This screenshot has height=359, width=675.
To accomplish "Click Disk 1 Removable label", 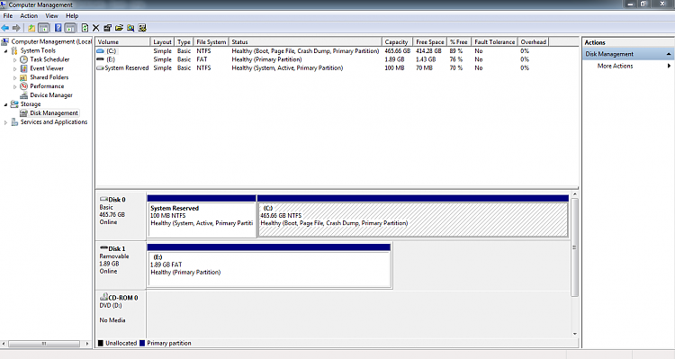I will point(121,265).
